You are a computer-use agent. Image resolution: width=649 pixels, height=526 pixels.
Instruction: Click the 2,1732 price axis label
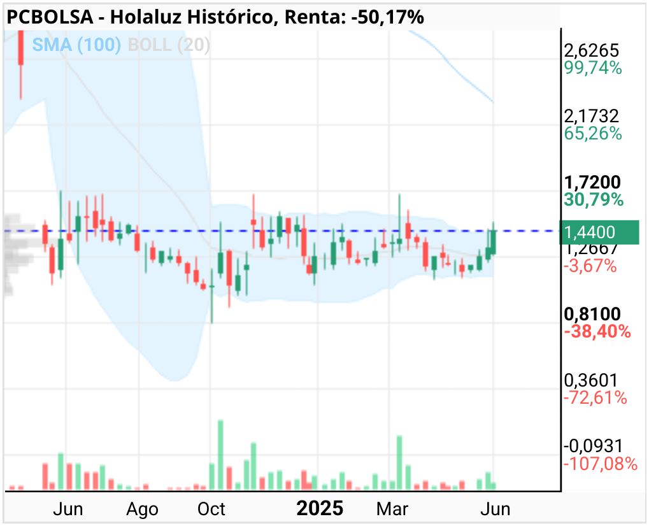click(592, 117)
